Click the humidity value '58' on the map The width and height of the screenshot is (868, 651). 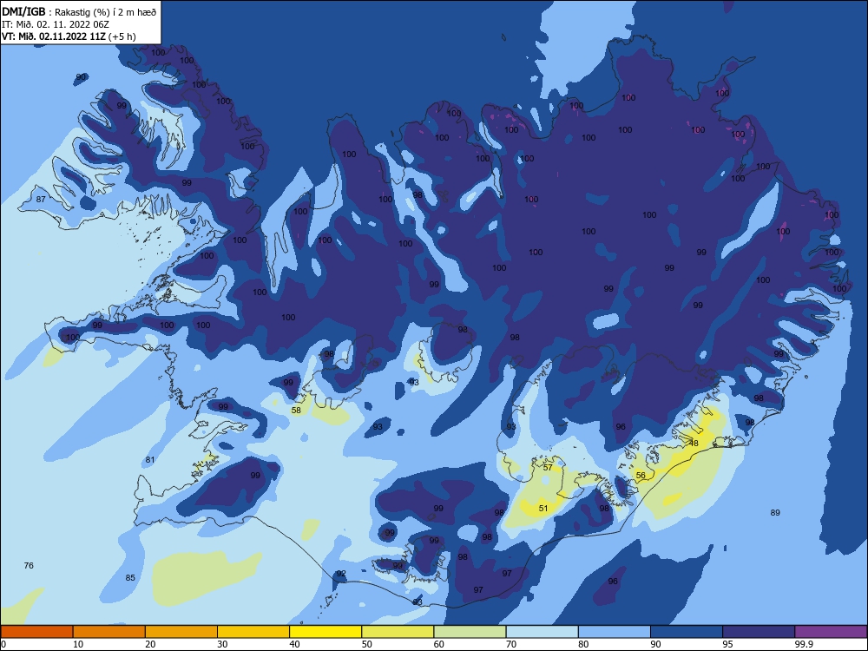296,411
